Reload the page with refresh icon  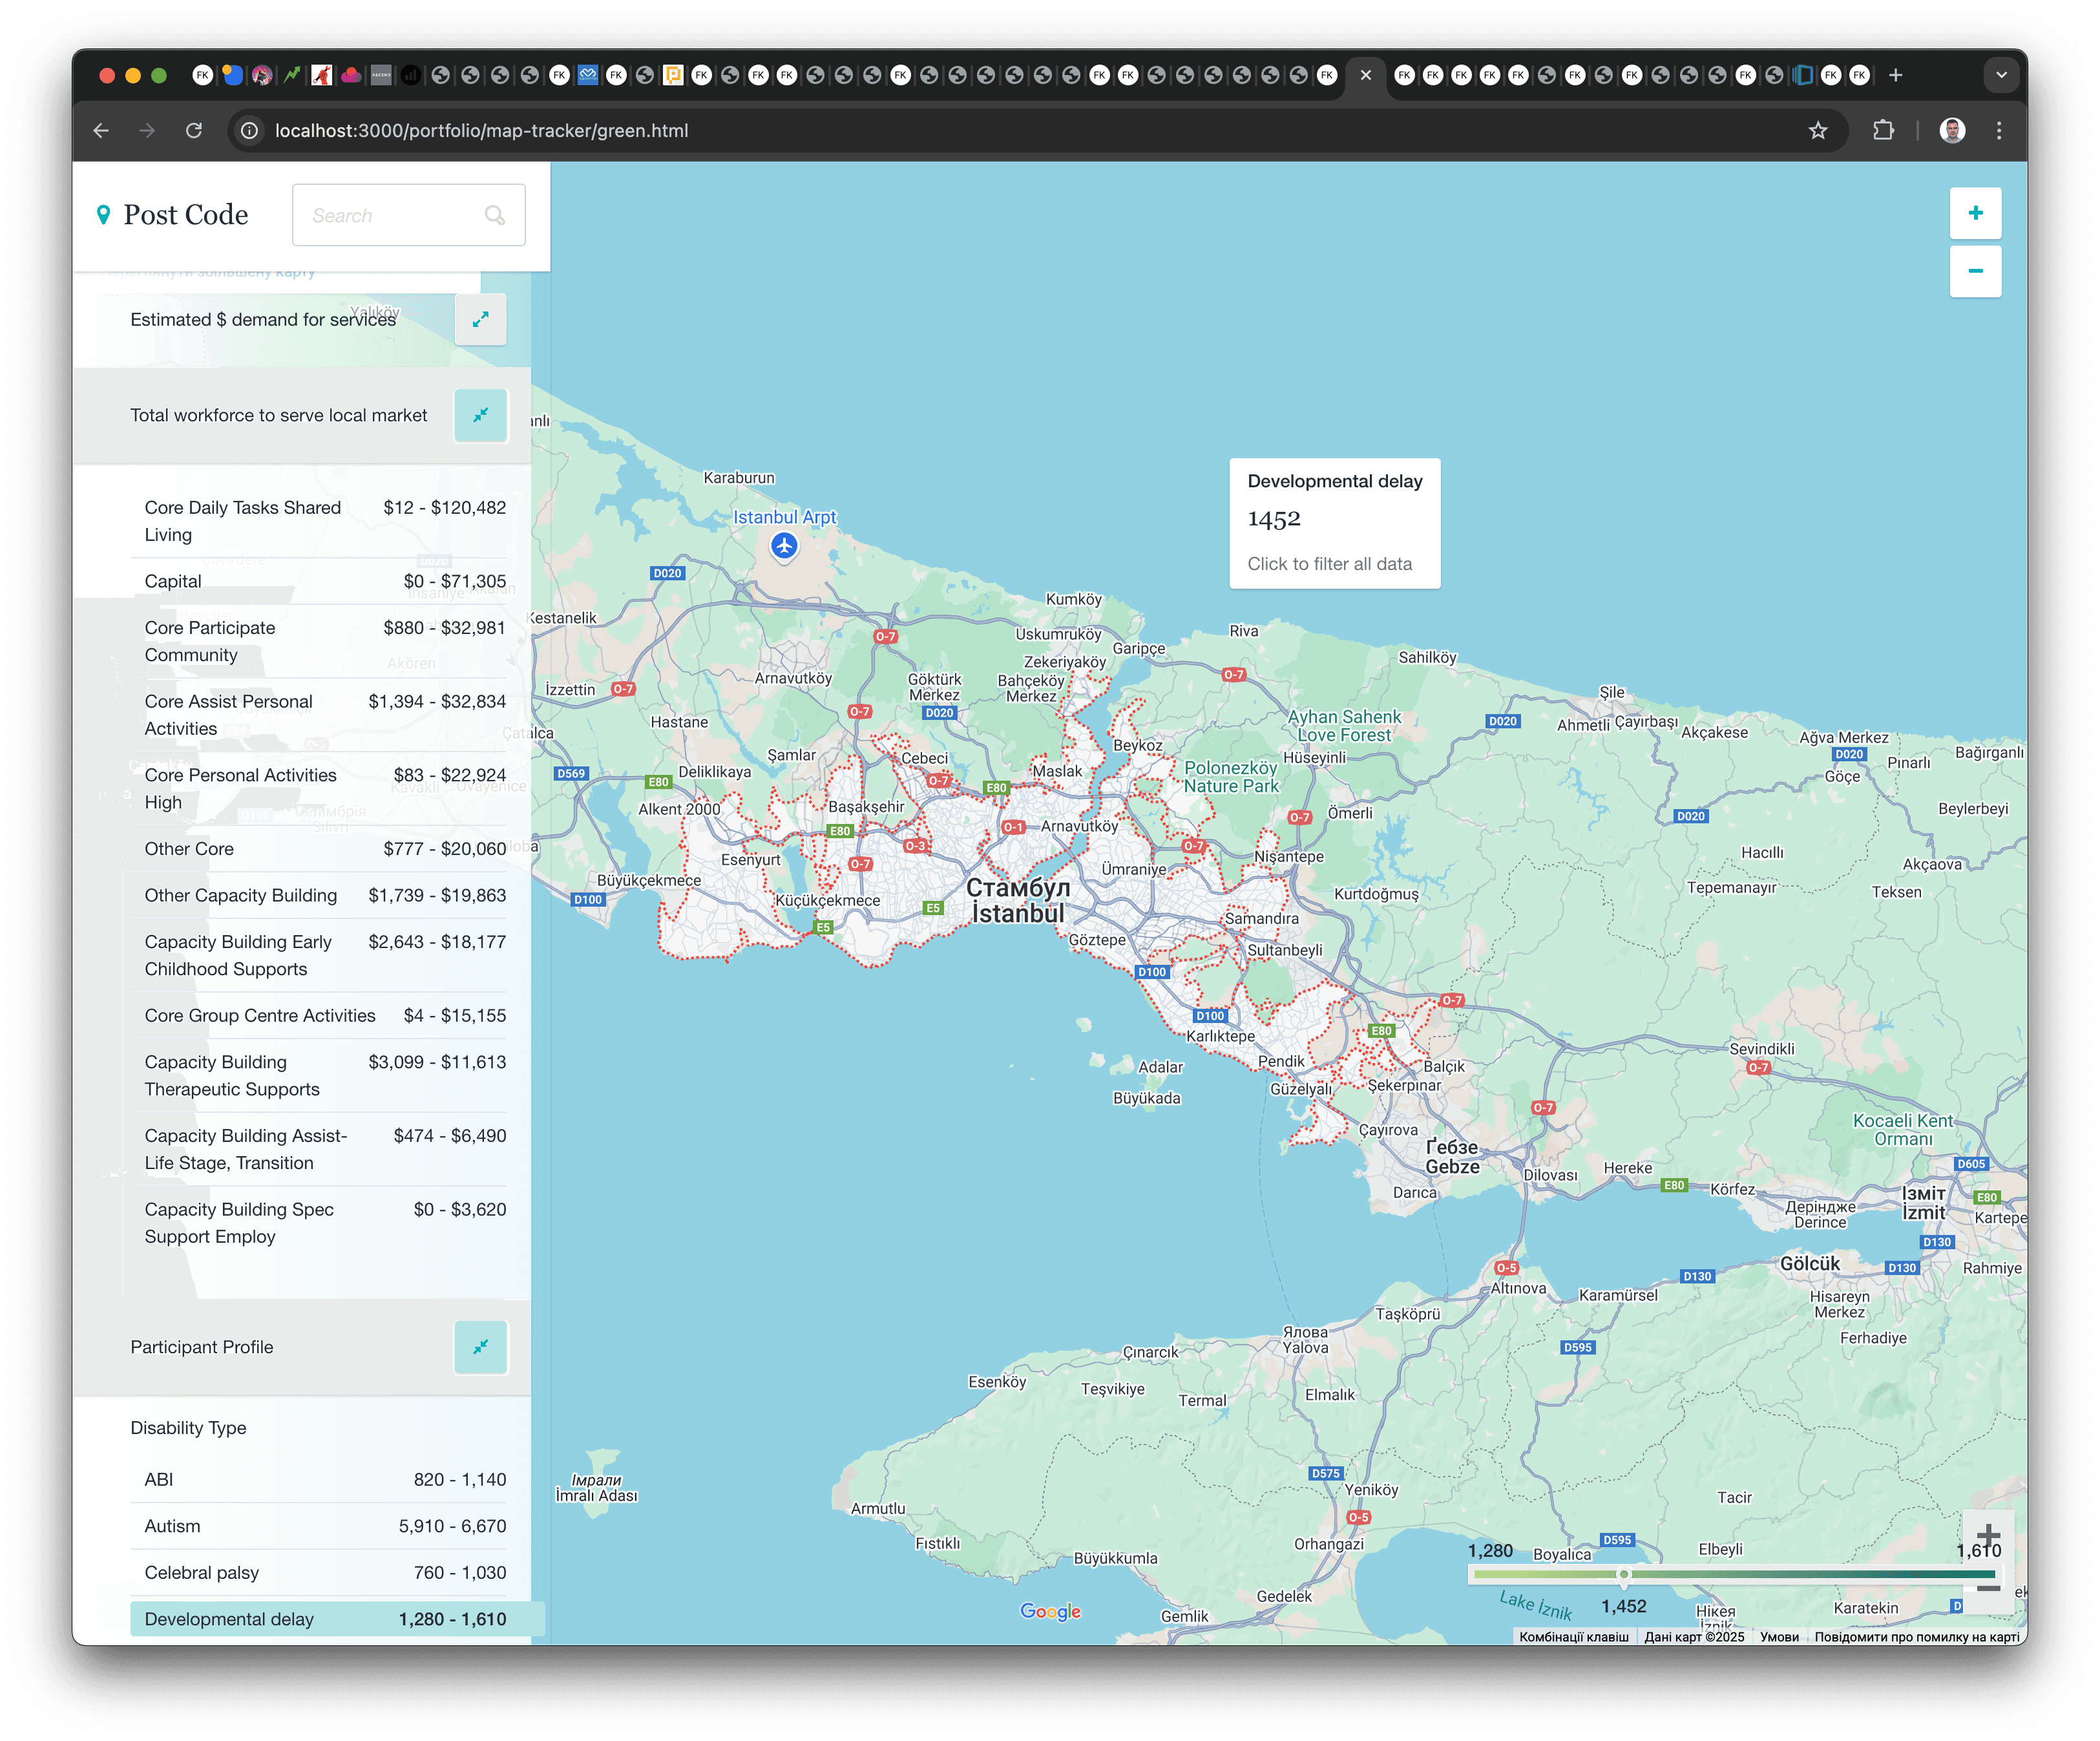[x=194, y=131]
